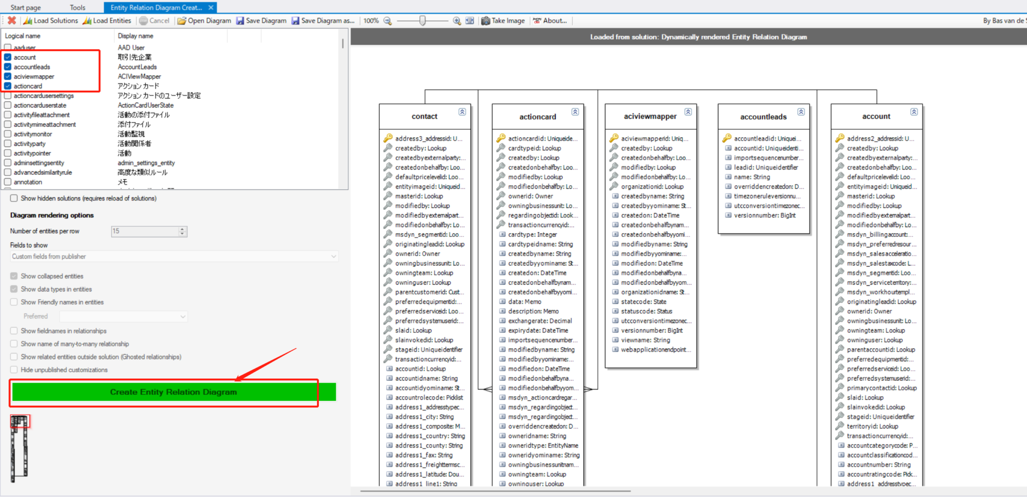Check the annotation entity checkbox
The height and width of the screenshot is (497, 1027).
coord(8,182)
